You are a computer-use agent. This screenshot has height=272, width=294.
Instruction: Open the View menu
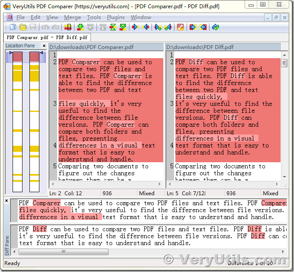(x=52, y=17)
